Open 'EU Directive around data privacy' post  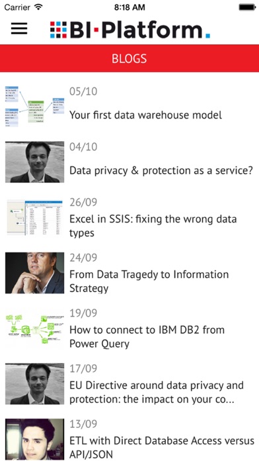(157, 392)
